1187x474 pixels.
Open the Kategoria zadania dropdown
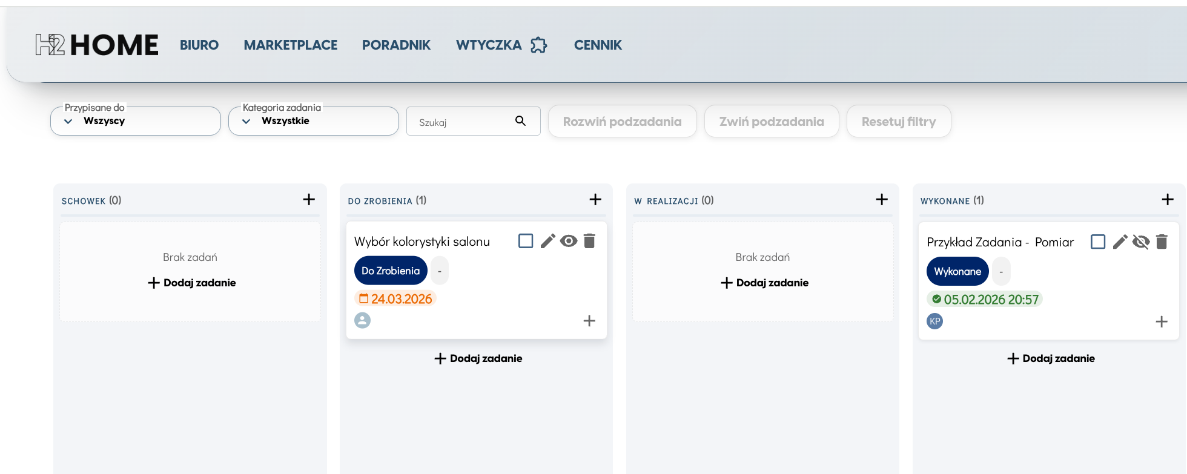click(314, 121)
